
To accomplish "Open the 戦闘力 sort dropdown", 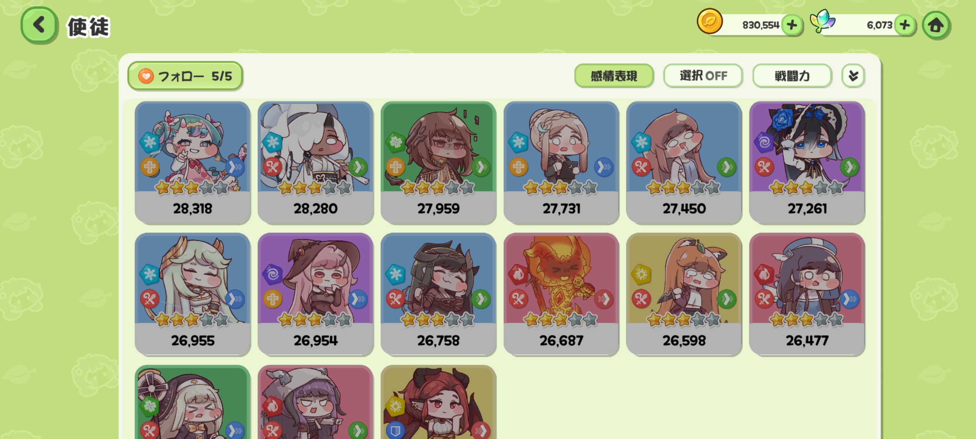I will (x=792, y=76).
